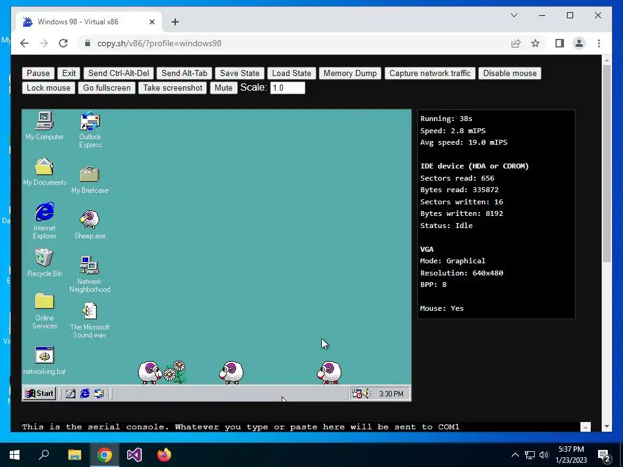Open the Chrome tab search chevron
The width and height of the screenshot is (623, 467).
point(514,15)
